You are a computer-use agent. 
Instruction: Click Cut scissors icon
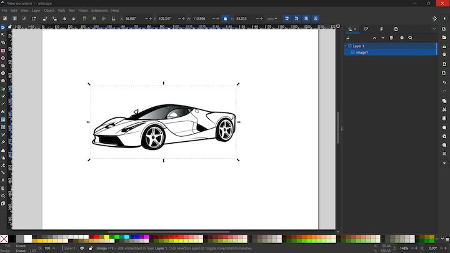(x=444, y=109)
